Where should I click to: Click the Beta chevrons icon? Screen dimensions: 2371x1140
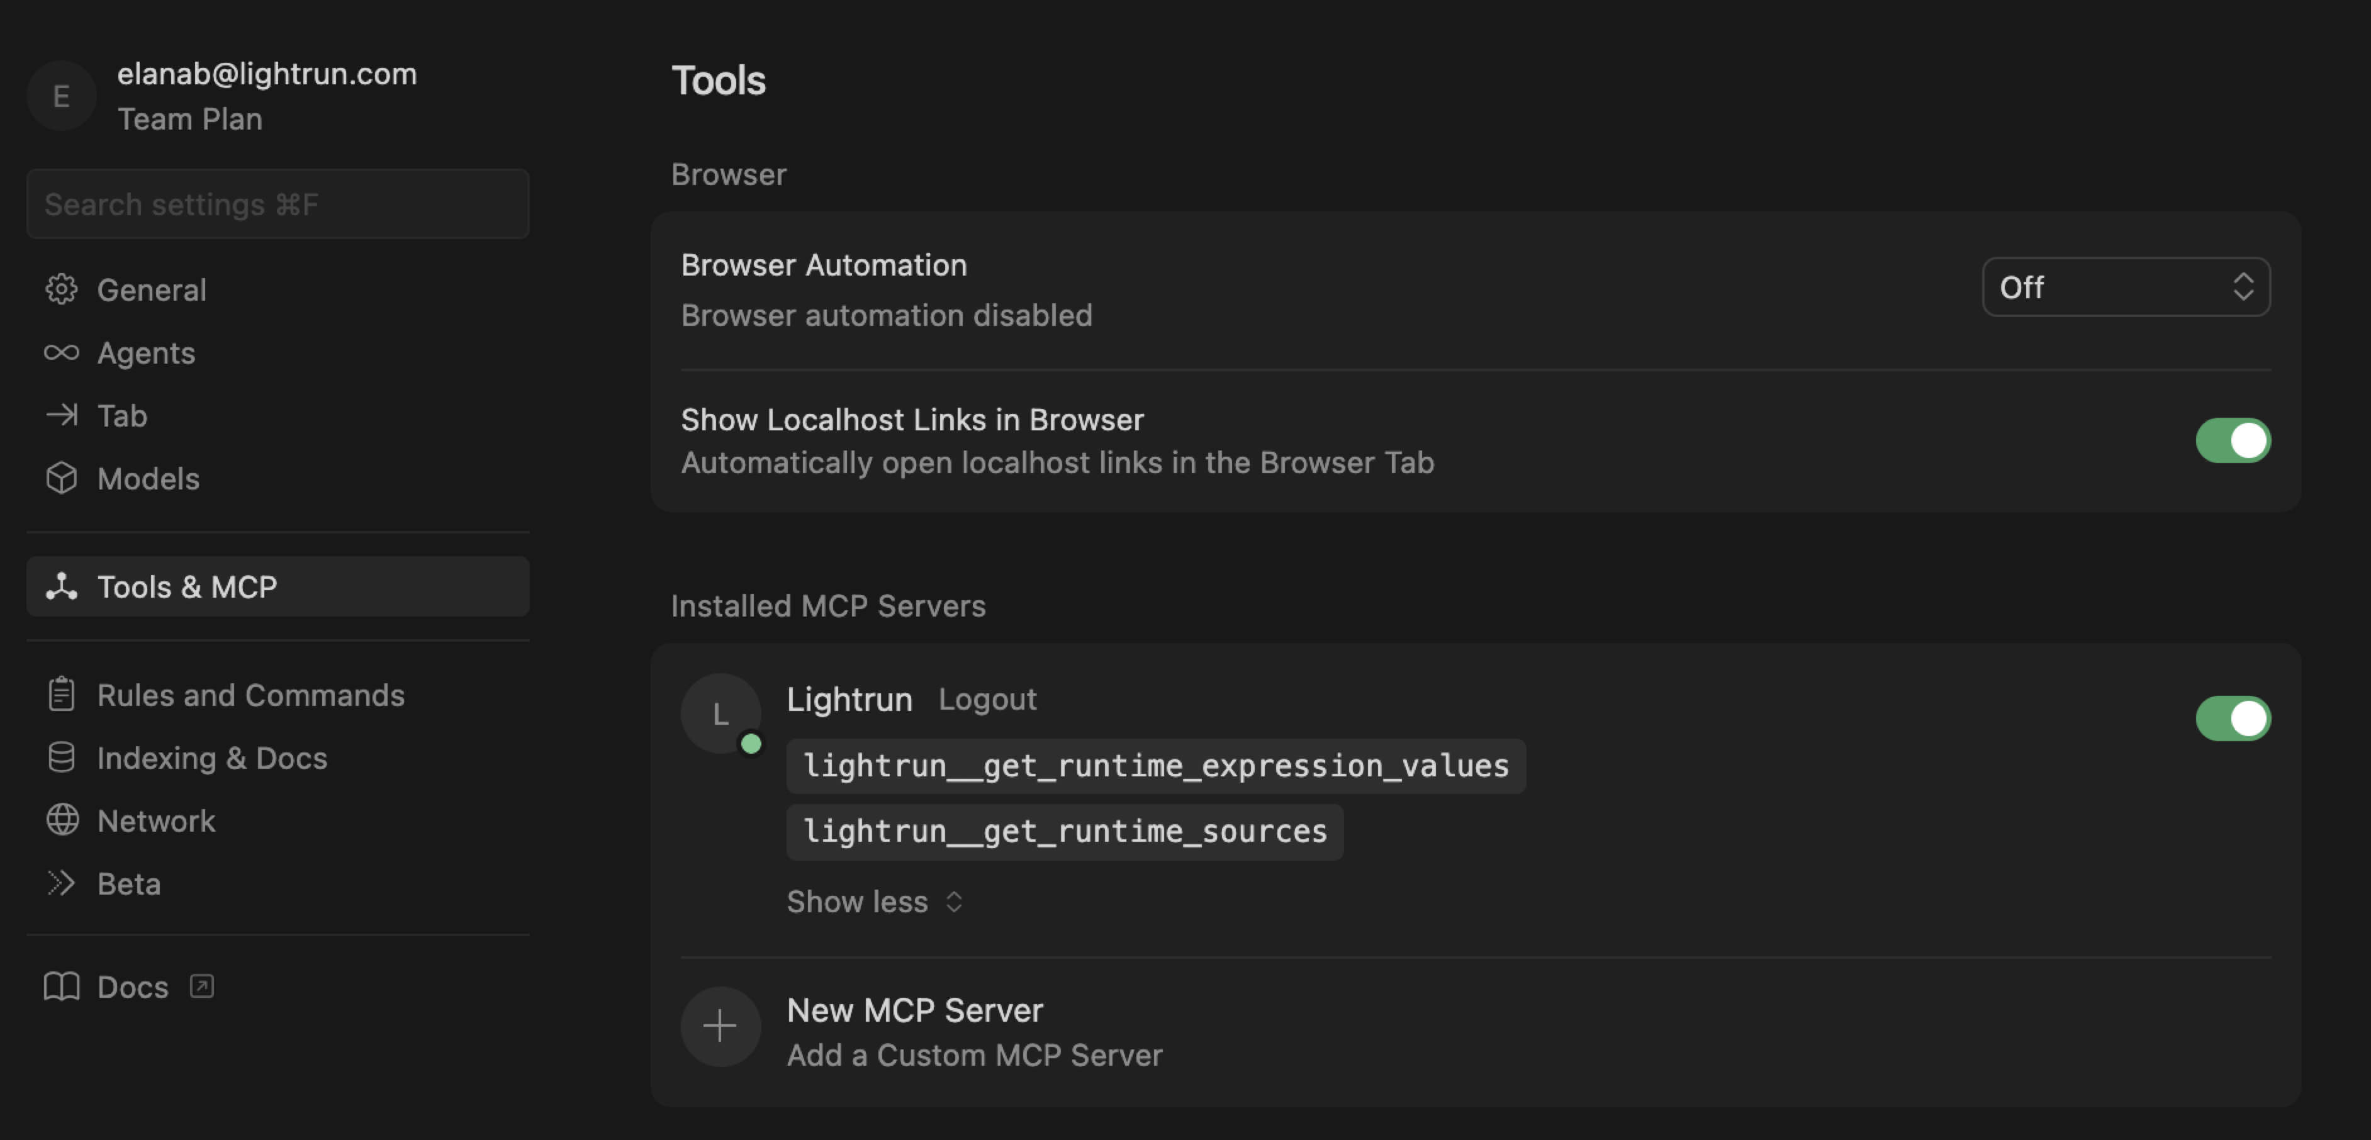tap(61, 883)
